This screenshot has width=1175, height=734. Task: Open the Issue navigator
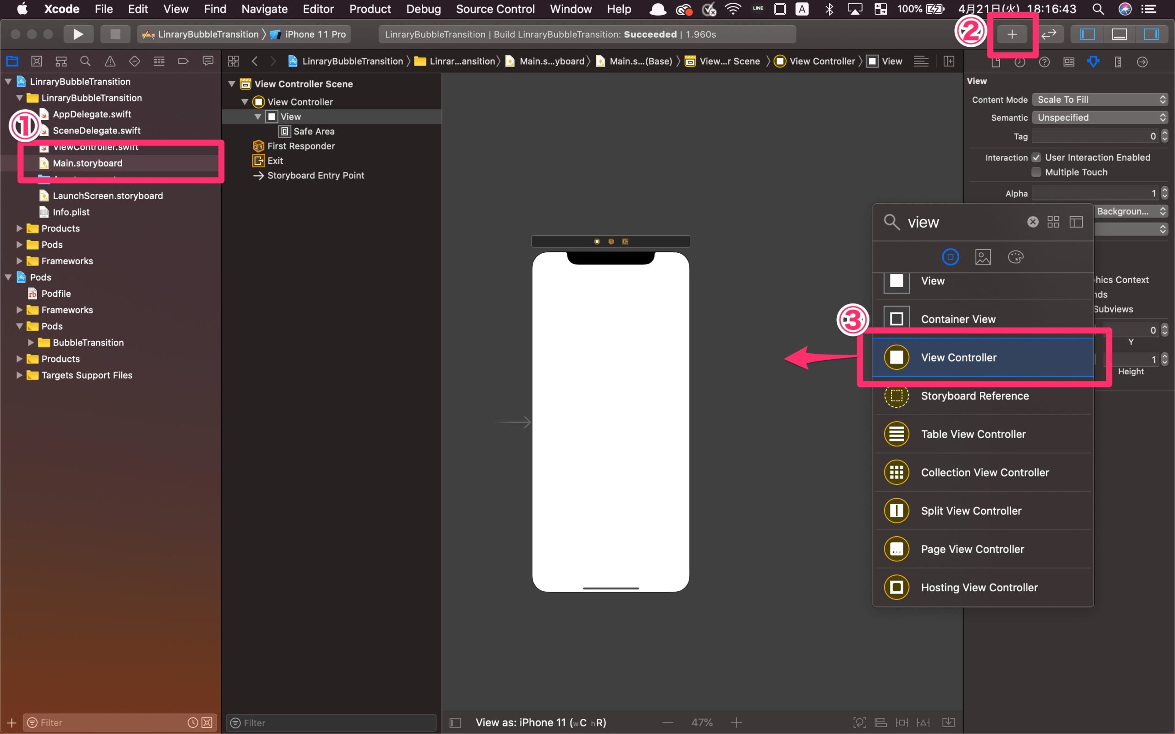[x=110, y=61]
